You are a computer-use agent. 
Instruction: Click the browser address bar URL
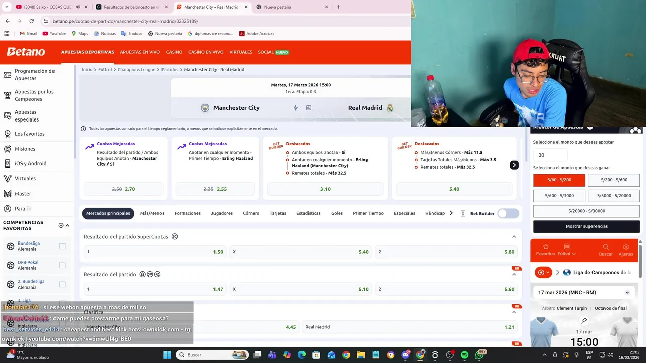tap(126, 21)
